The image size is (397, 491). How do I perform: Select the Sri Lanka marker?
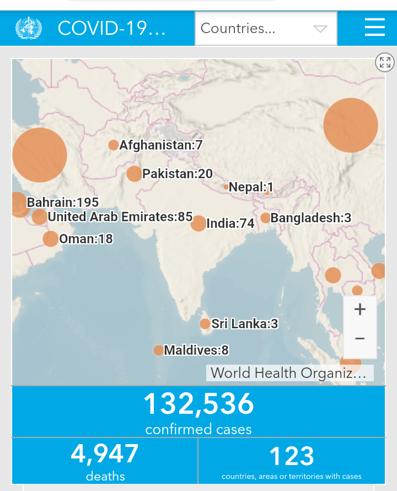click(x=205, y=323)
